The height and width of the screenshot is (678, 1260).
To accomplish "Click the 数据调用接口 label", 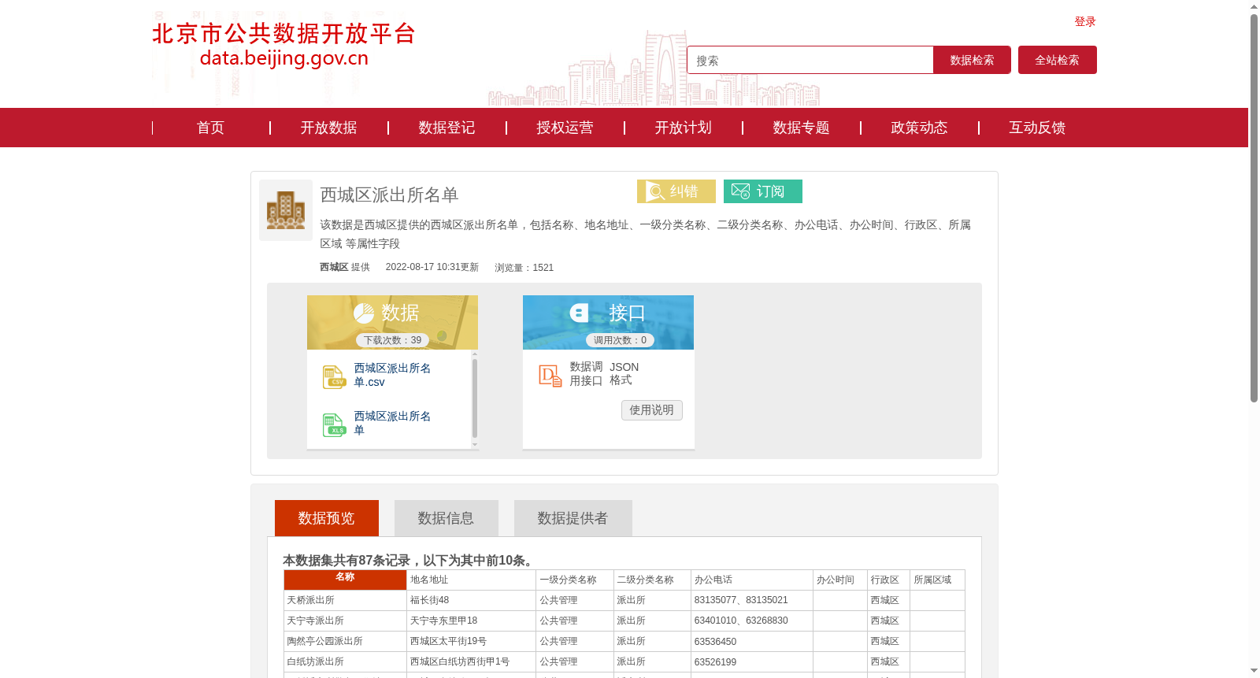I will (586, 374).
